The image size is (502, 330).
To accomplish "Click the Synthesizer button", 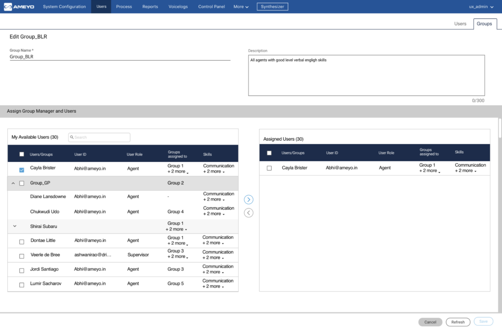I will pos(272,7).
